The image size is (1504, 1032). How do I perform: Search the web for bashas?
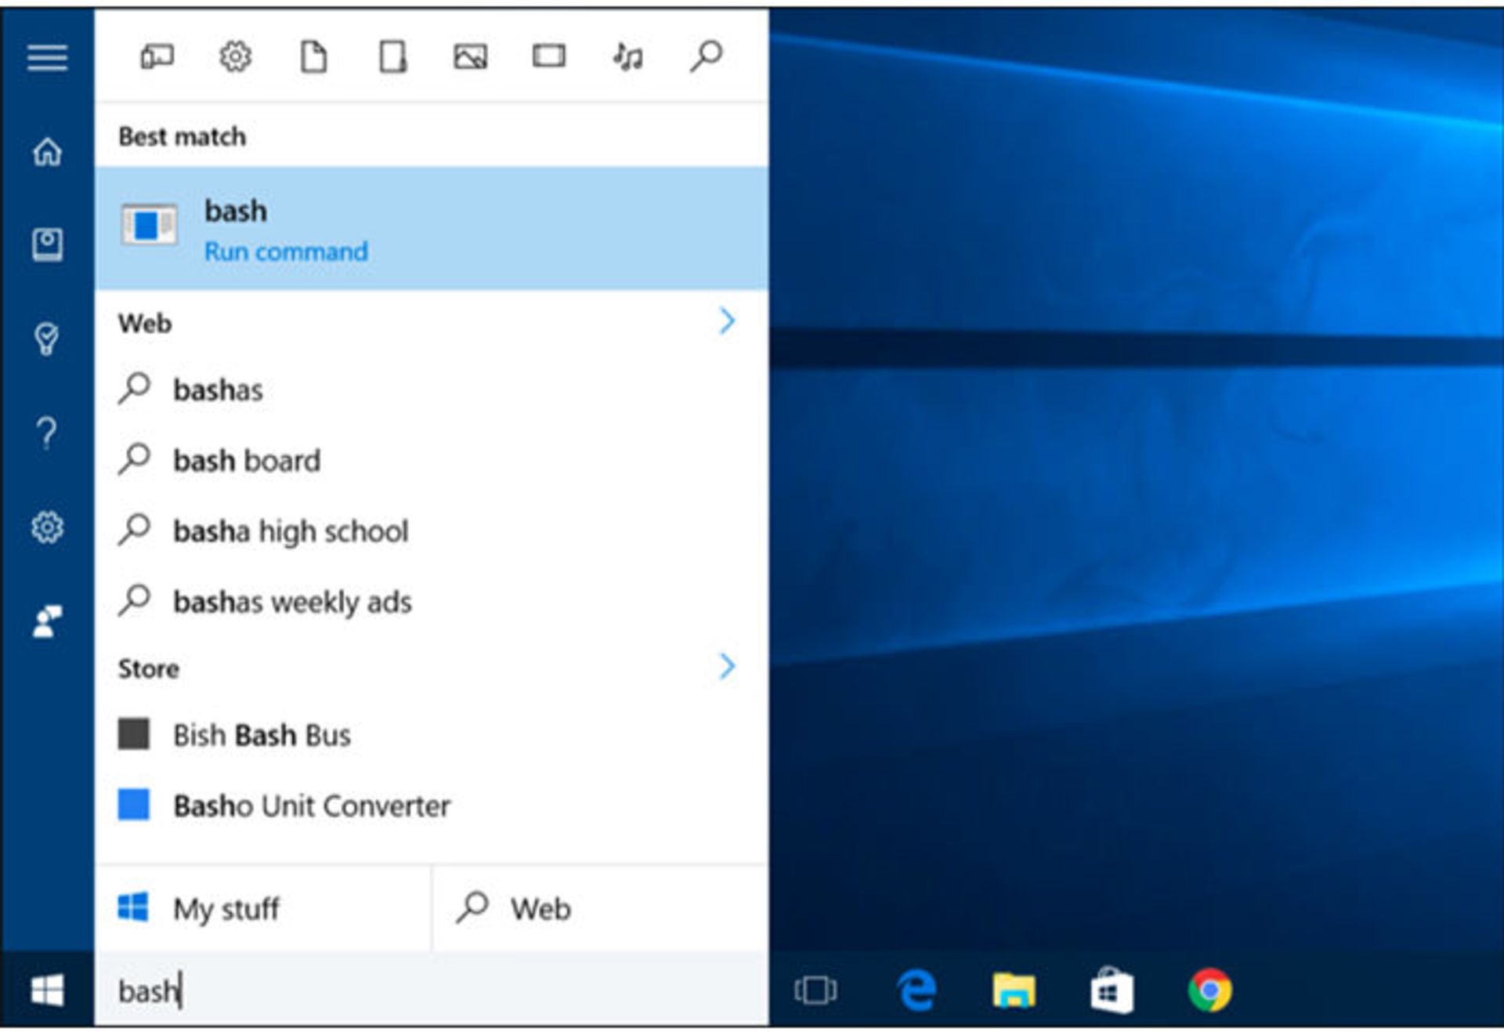[x=432, y=389]
